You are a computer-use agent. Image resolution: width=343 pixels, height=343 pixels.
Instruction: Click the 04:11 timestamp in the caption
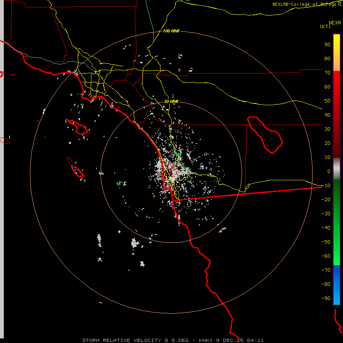point(255,340)
